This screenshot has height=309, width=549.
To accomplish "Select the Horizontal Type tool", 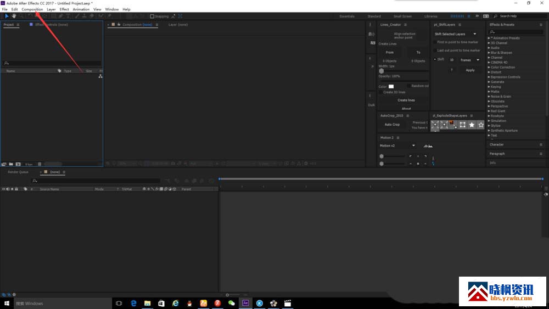I will coord(68,16).
